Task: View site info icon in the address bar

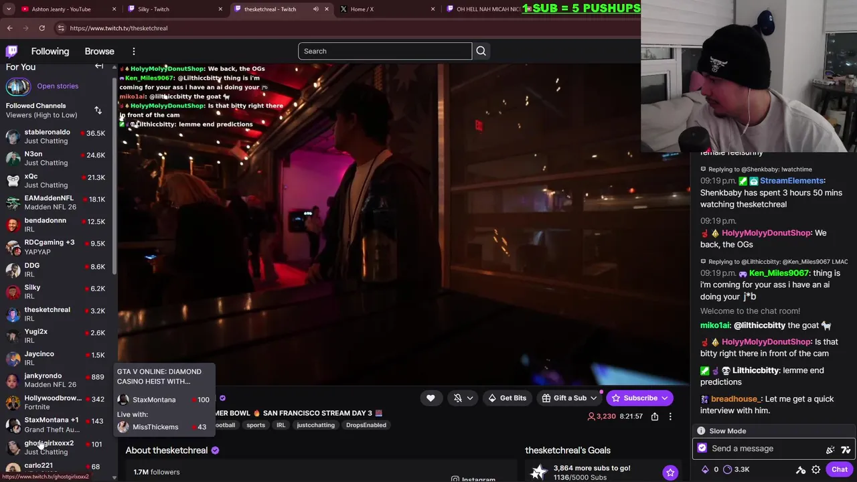Action: tap(61, 28)
